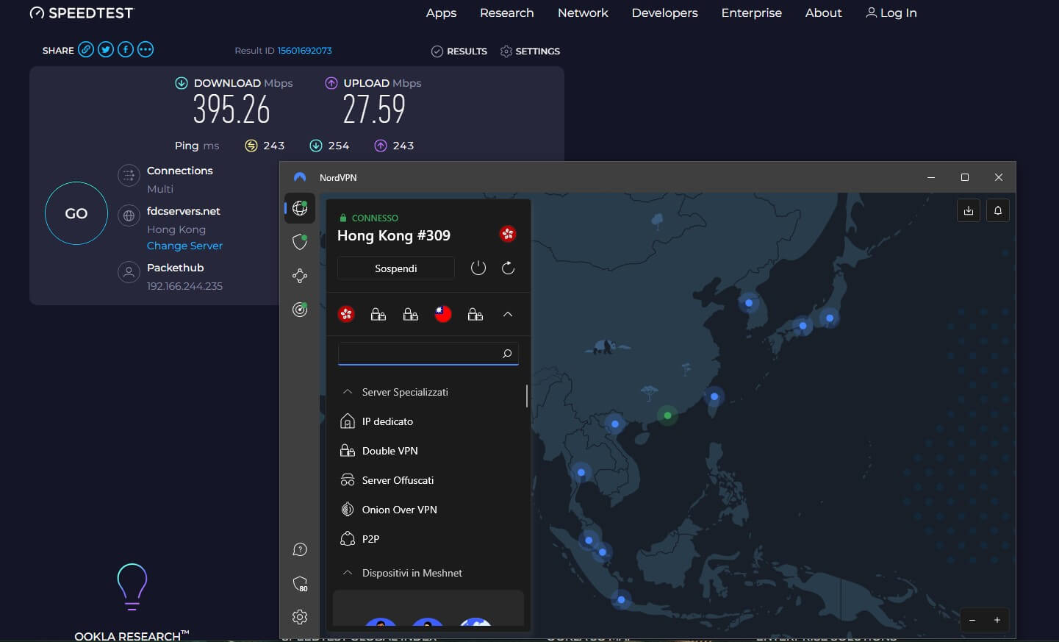This screenshot has height=642, width=1059.
Task: Click the server list scrollbar
Action: (527, 396)
